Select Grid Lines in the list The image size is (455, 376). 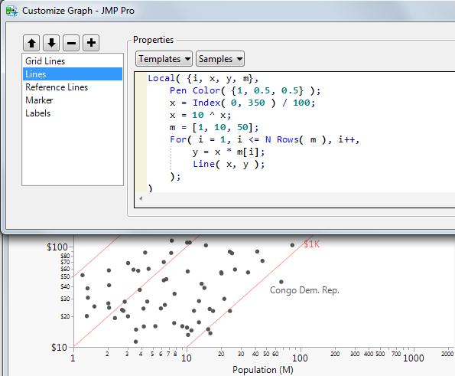point(73,61)
